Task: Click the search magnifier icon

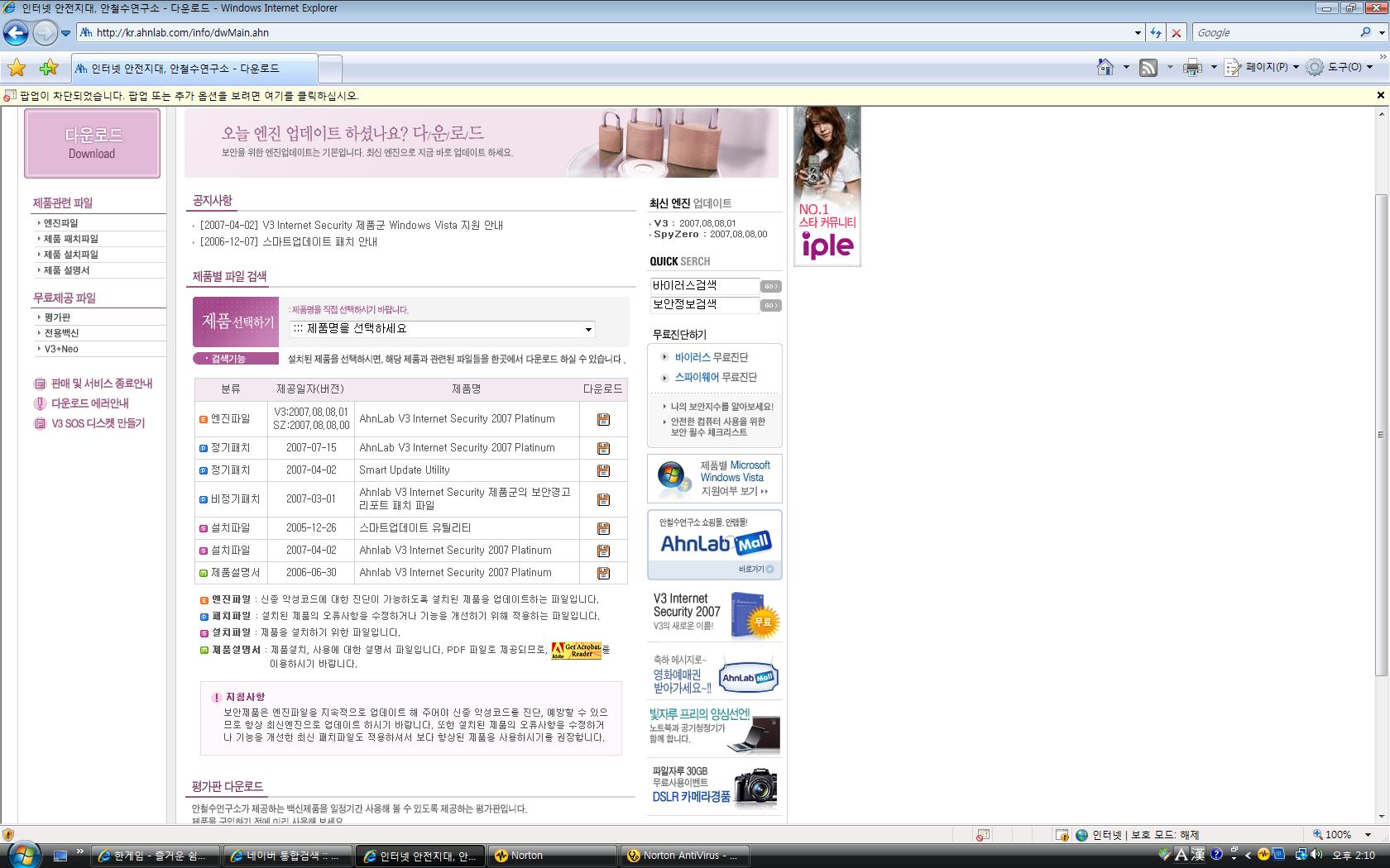Action: coord(1365,32)
